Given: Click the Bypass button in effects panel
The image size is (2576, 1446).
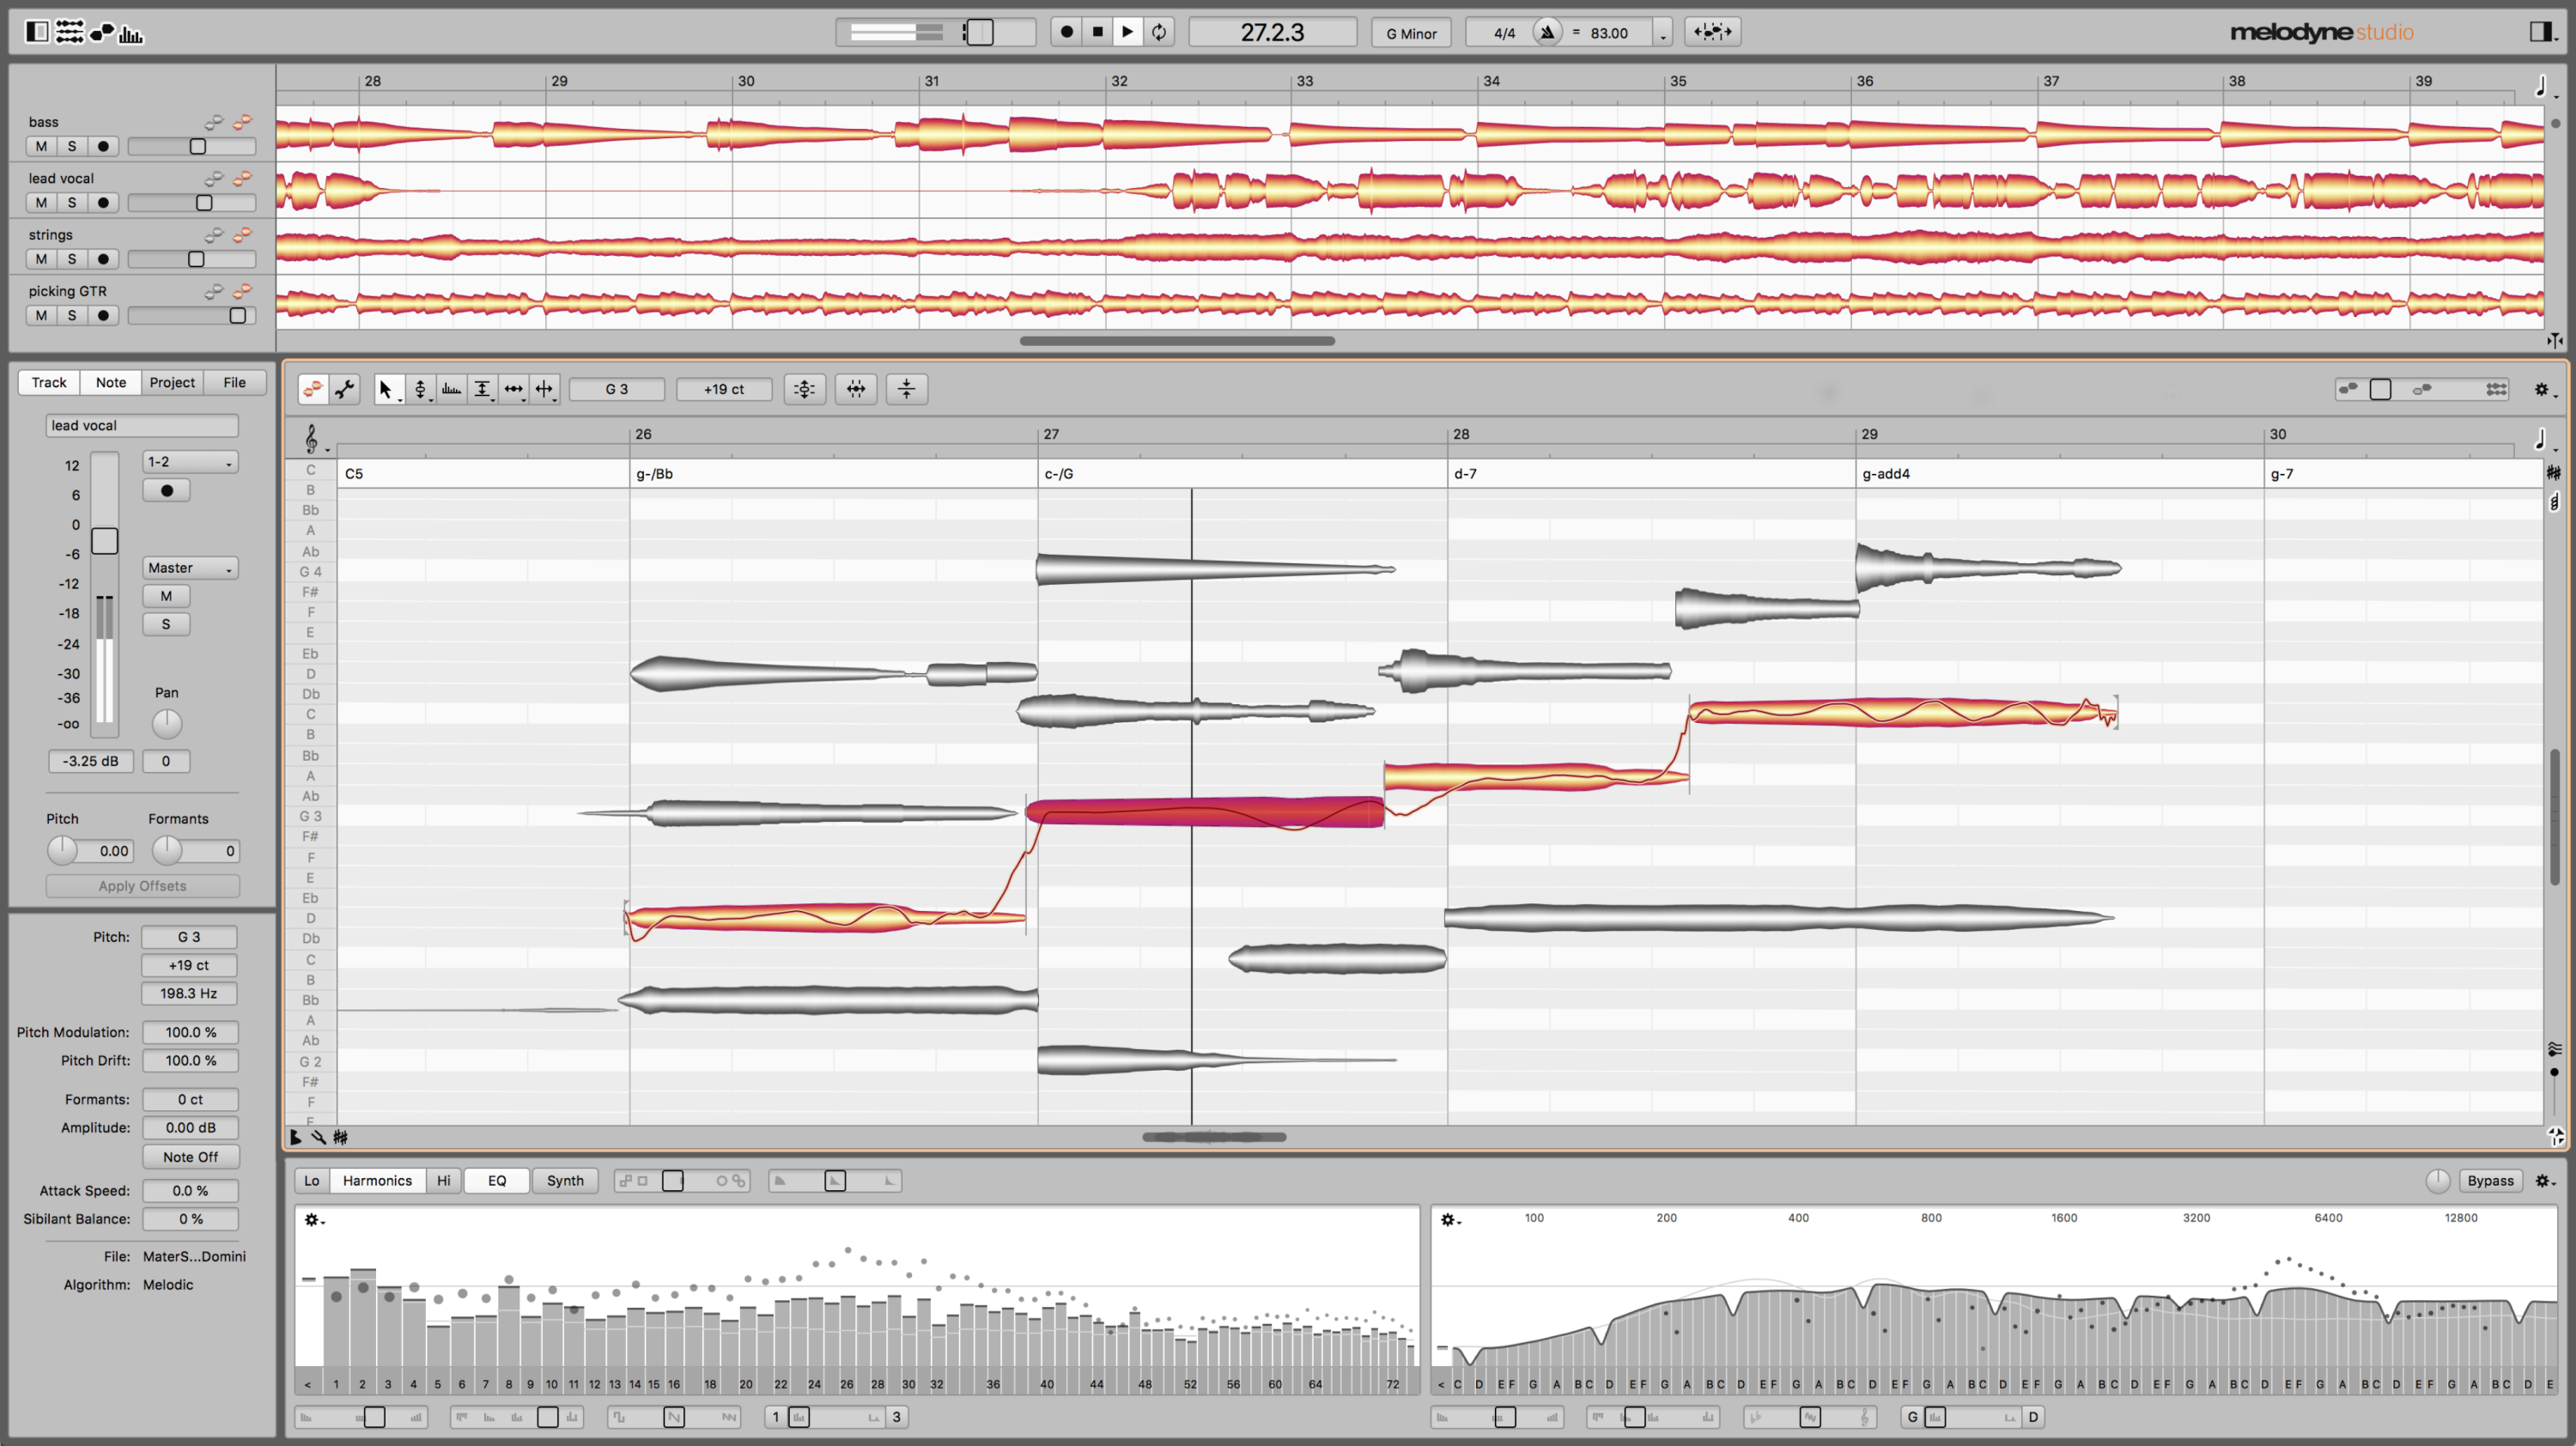Looking at the screenshot, I should pyautogui.click(x=2494, y=1181).
